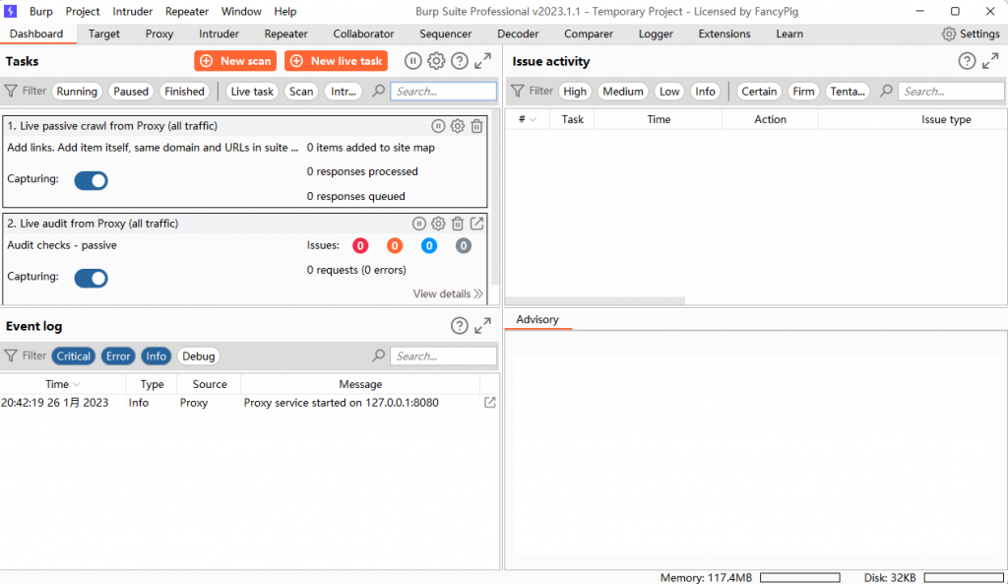1008x584 pixels.
Task: Pause all tasks using Tasks header icon
Action: (x=412, y=61)
